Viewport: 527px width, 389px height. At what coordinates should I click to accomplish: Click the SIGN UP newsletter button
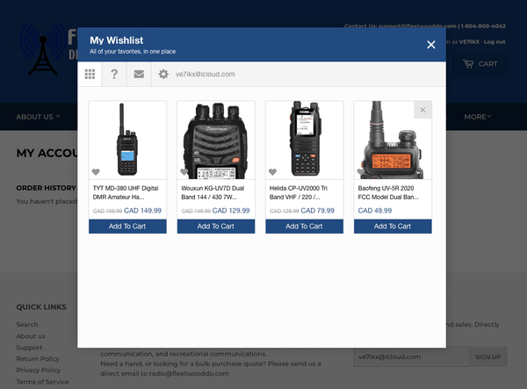(x=488, y=357)
